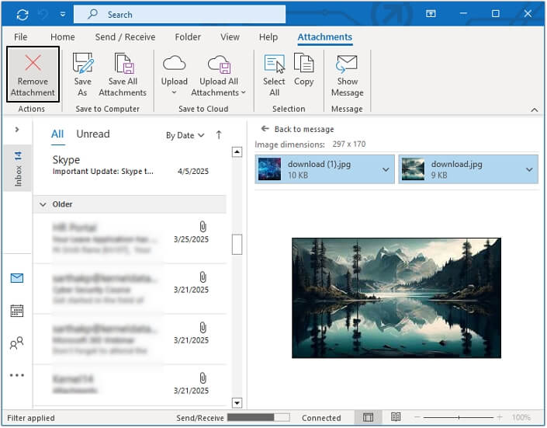This screenshot has height=428, width=547.
Task: Click message list scroll up arrow
Action: coord(237,152)
